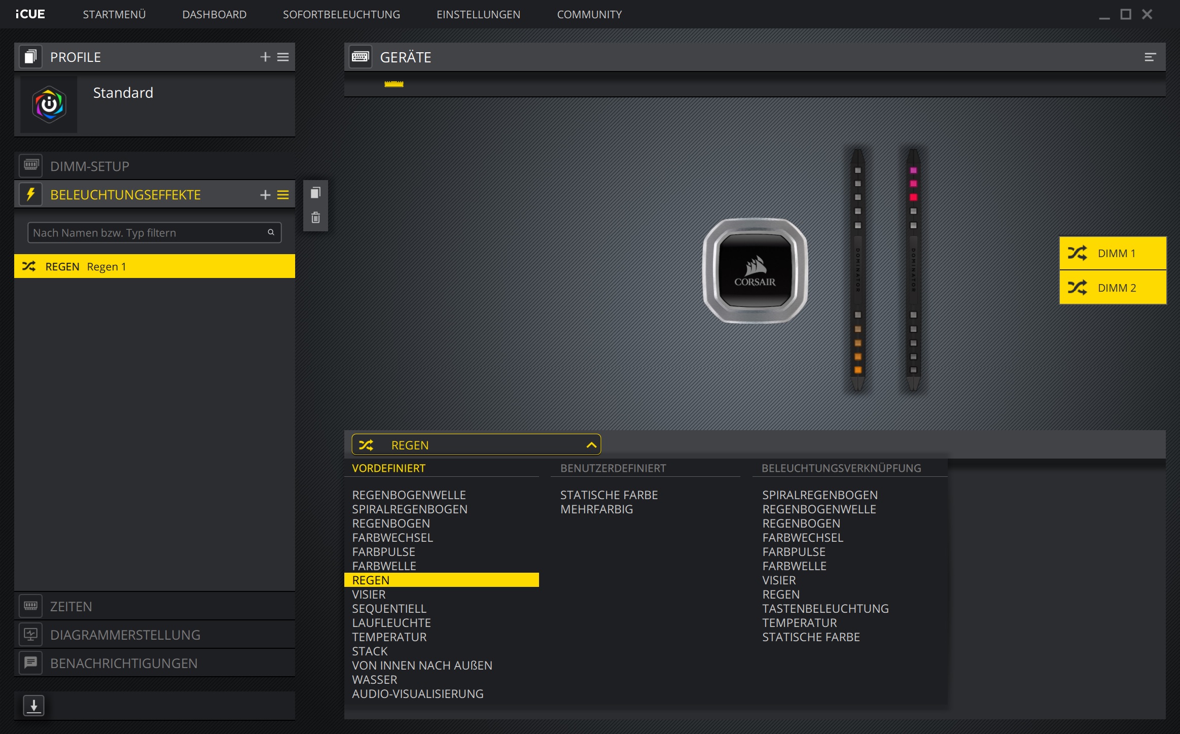Switch to the Beleuchtungsverknüpfung category
Screen dimensions: 1180x734
tap(841, 468)
